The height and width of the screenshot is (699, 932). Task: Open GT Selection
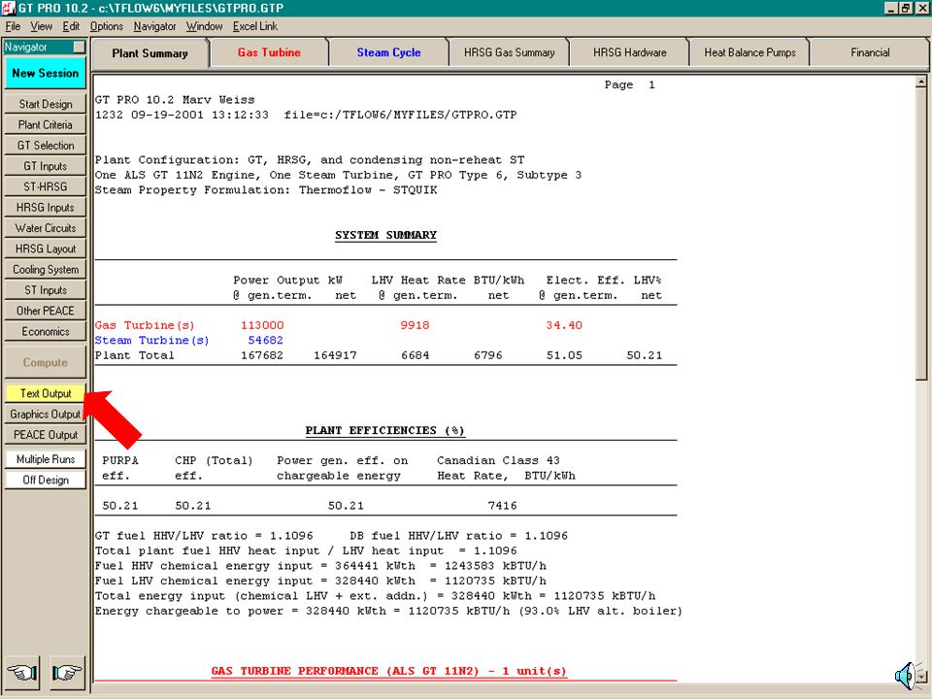(46, 146)
